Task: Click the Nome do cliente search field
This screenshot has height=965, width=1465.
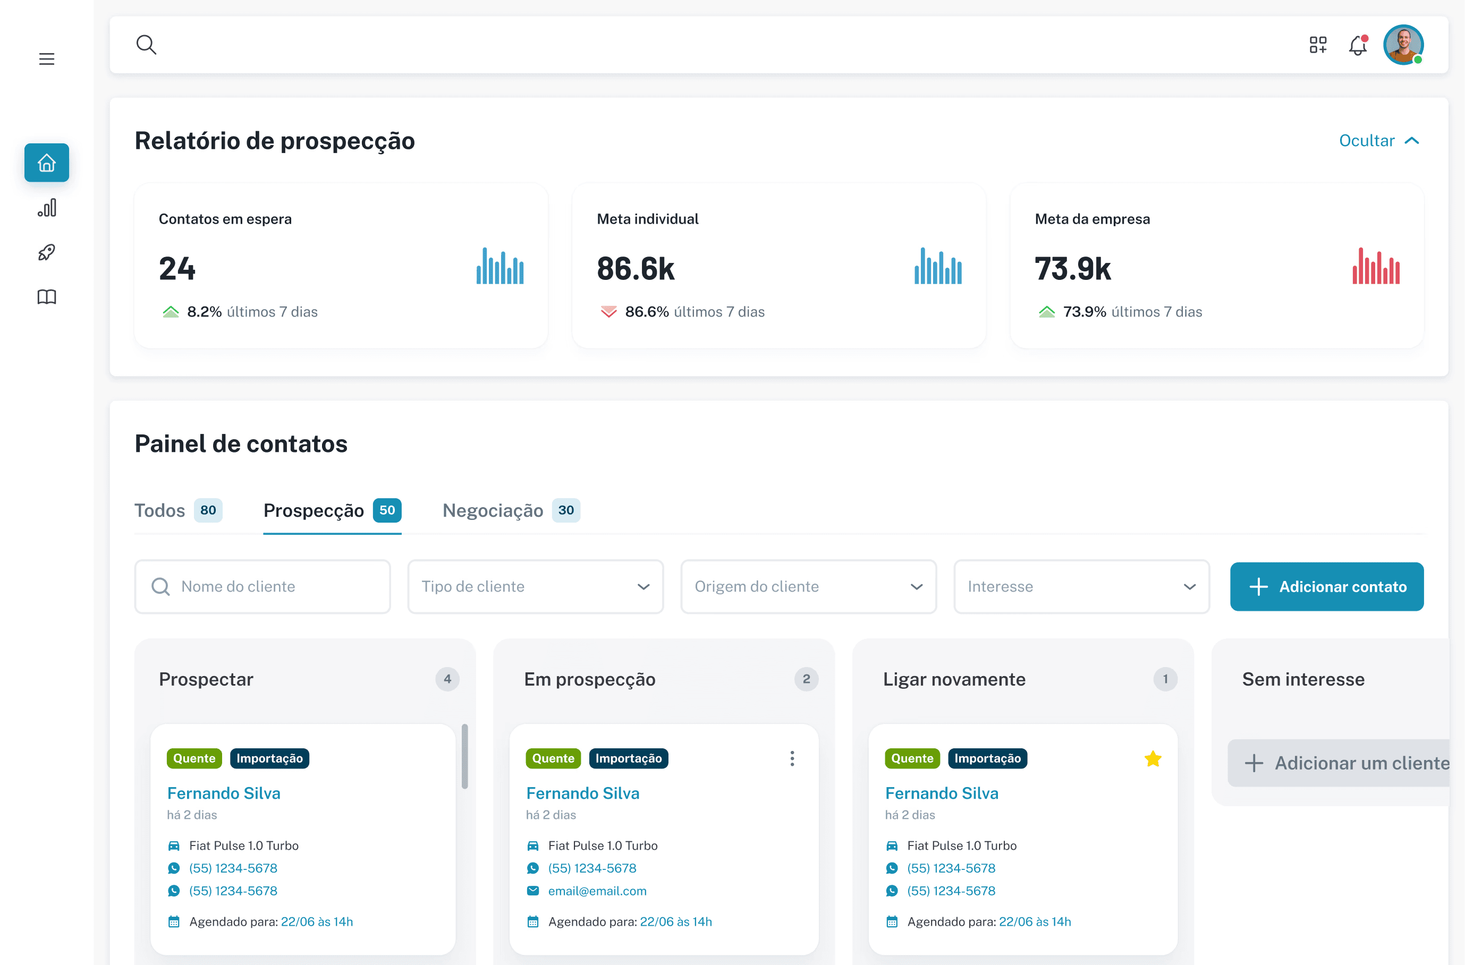Action: click(262, 586)
